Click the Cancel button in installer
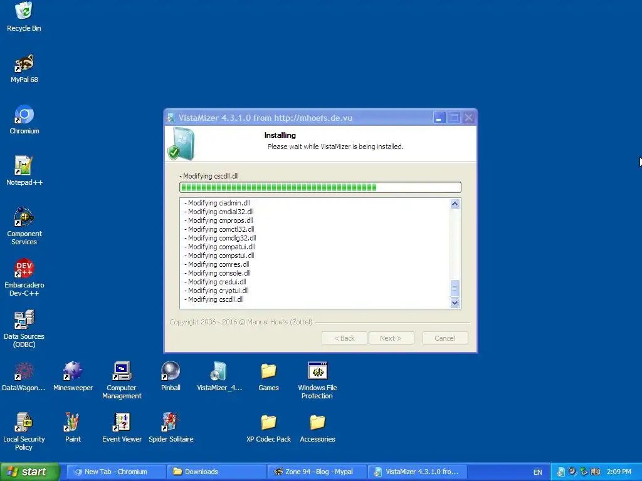Screen dimensions: 642x481 (445, 338)
